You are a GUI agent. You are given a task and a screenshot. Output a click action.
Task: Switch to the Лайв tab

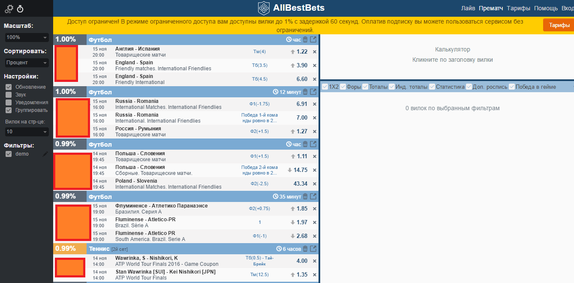tap(468, 8)
